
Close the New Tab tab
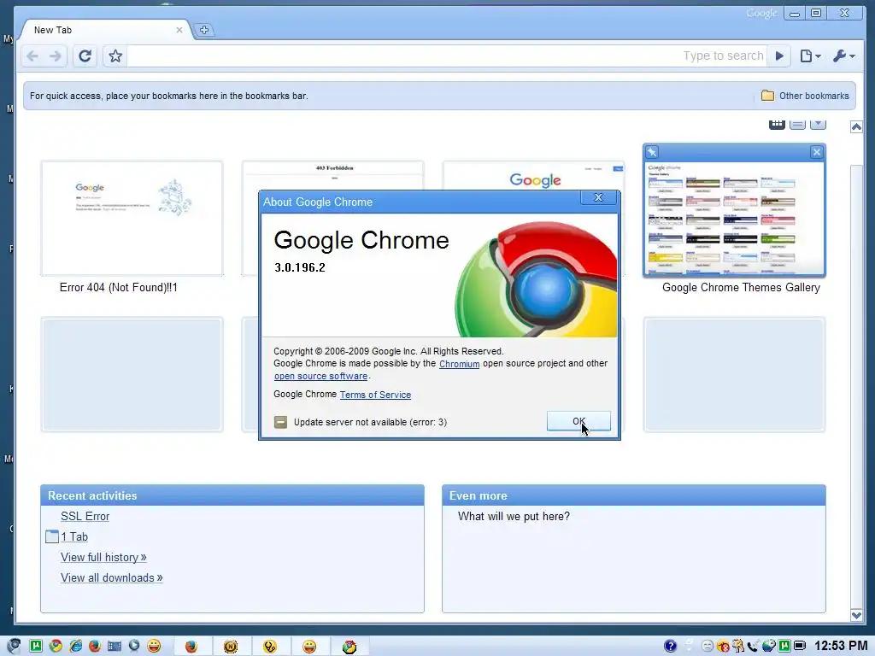point(179,30)
